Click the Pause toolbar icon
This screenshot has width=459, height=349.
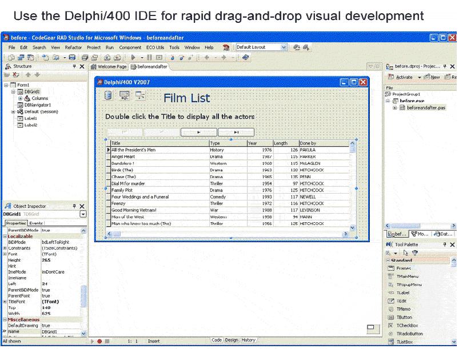150,57
